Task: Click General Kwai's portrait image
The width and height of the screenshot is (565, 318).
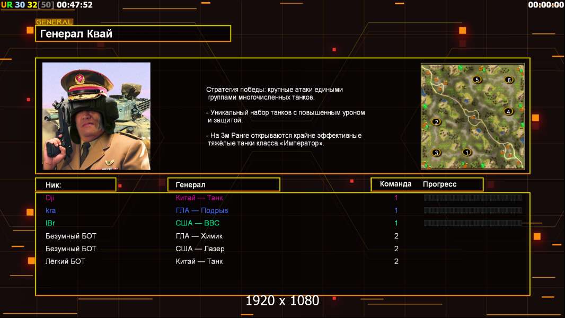Action: click(x=96, y=116)
